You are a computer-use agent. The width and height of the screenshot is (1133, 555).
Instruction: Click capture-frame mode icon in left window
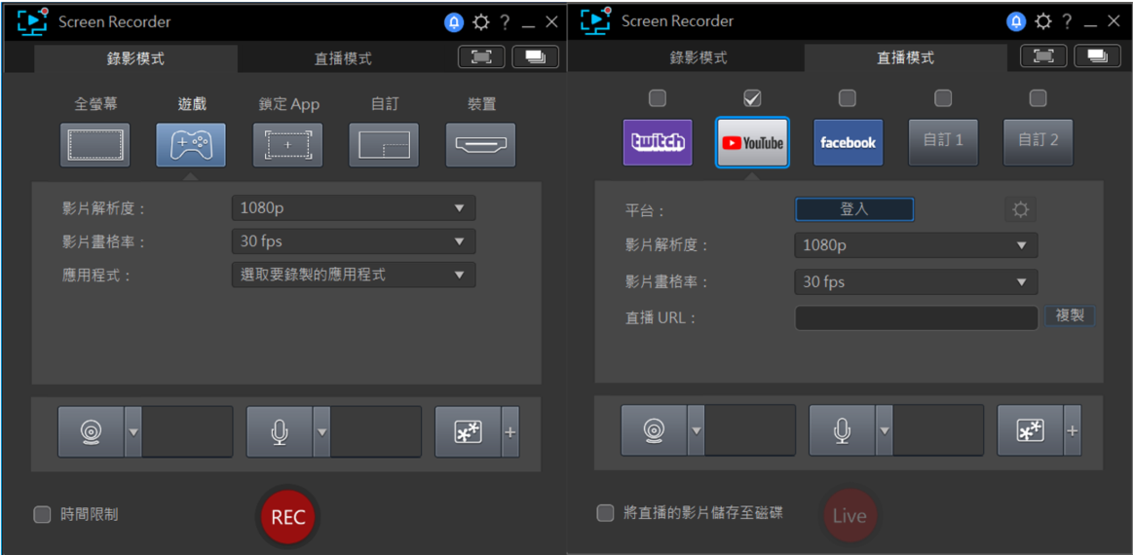[x=481, y=56]
